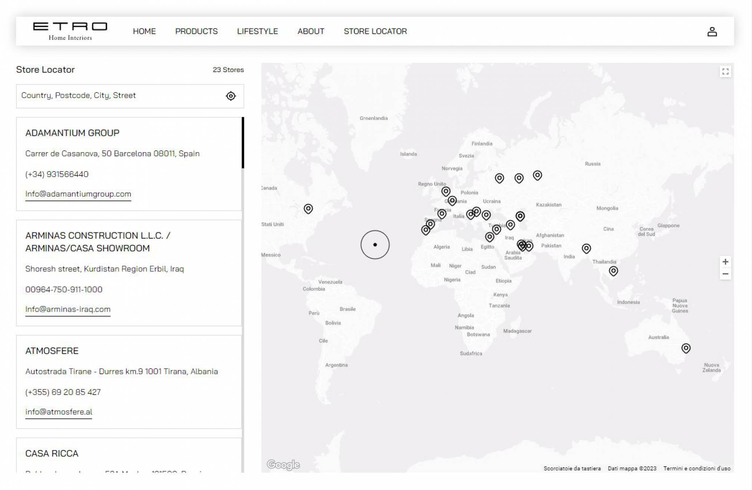752x490 pixels.
Task: Open the ABOUT page
Action: (311, 31)
